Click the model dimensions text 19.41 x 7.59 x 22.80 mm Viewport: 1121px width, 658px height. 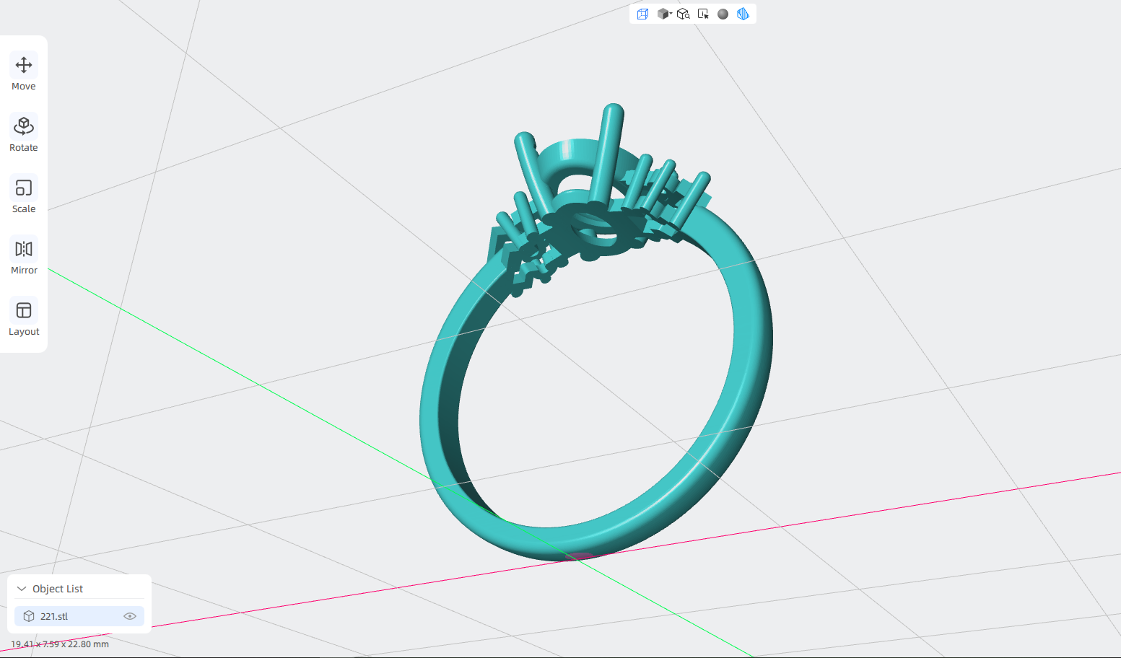[x=60, y=644]
